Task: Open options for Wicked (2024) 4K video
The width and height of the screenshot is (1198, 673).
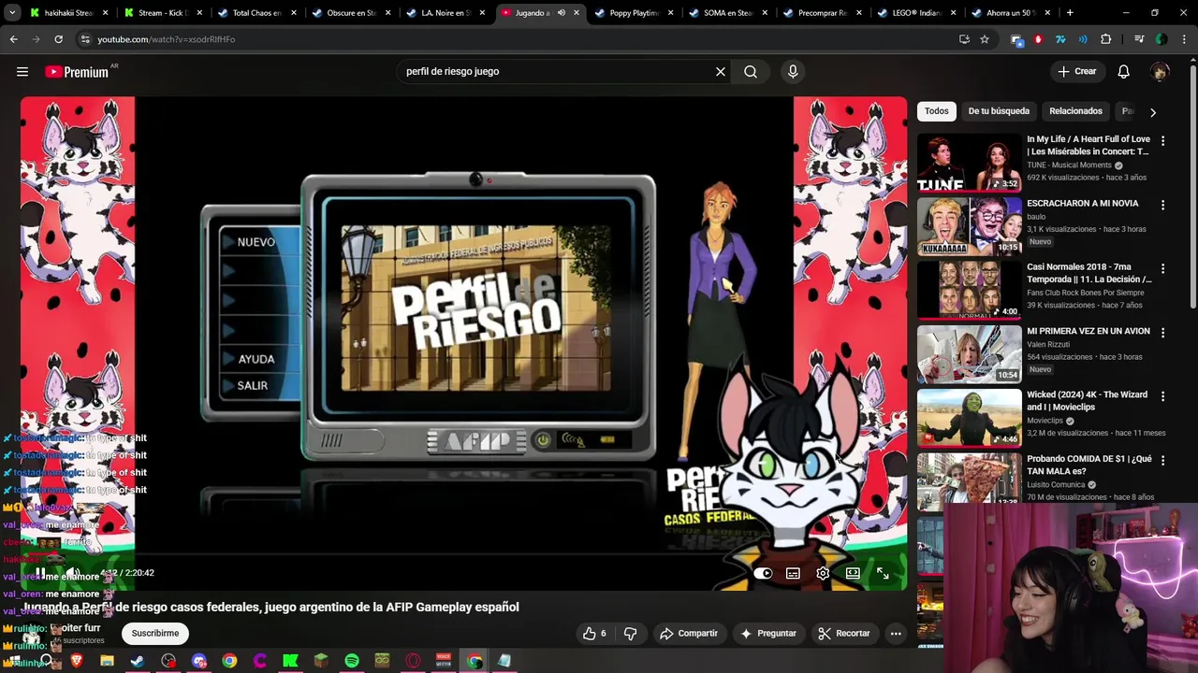Action: point(1162,396)
